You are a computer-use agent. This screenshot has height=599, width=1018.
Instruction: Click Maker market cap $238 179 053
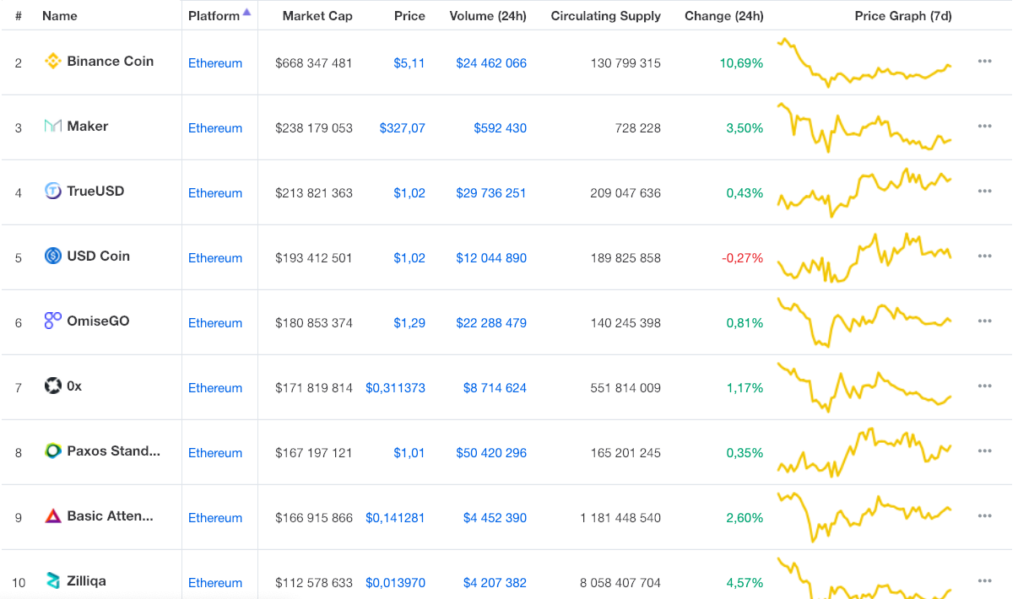(314, 128)
